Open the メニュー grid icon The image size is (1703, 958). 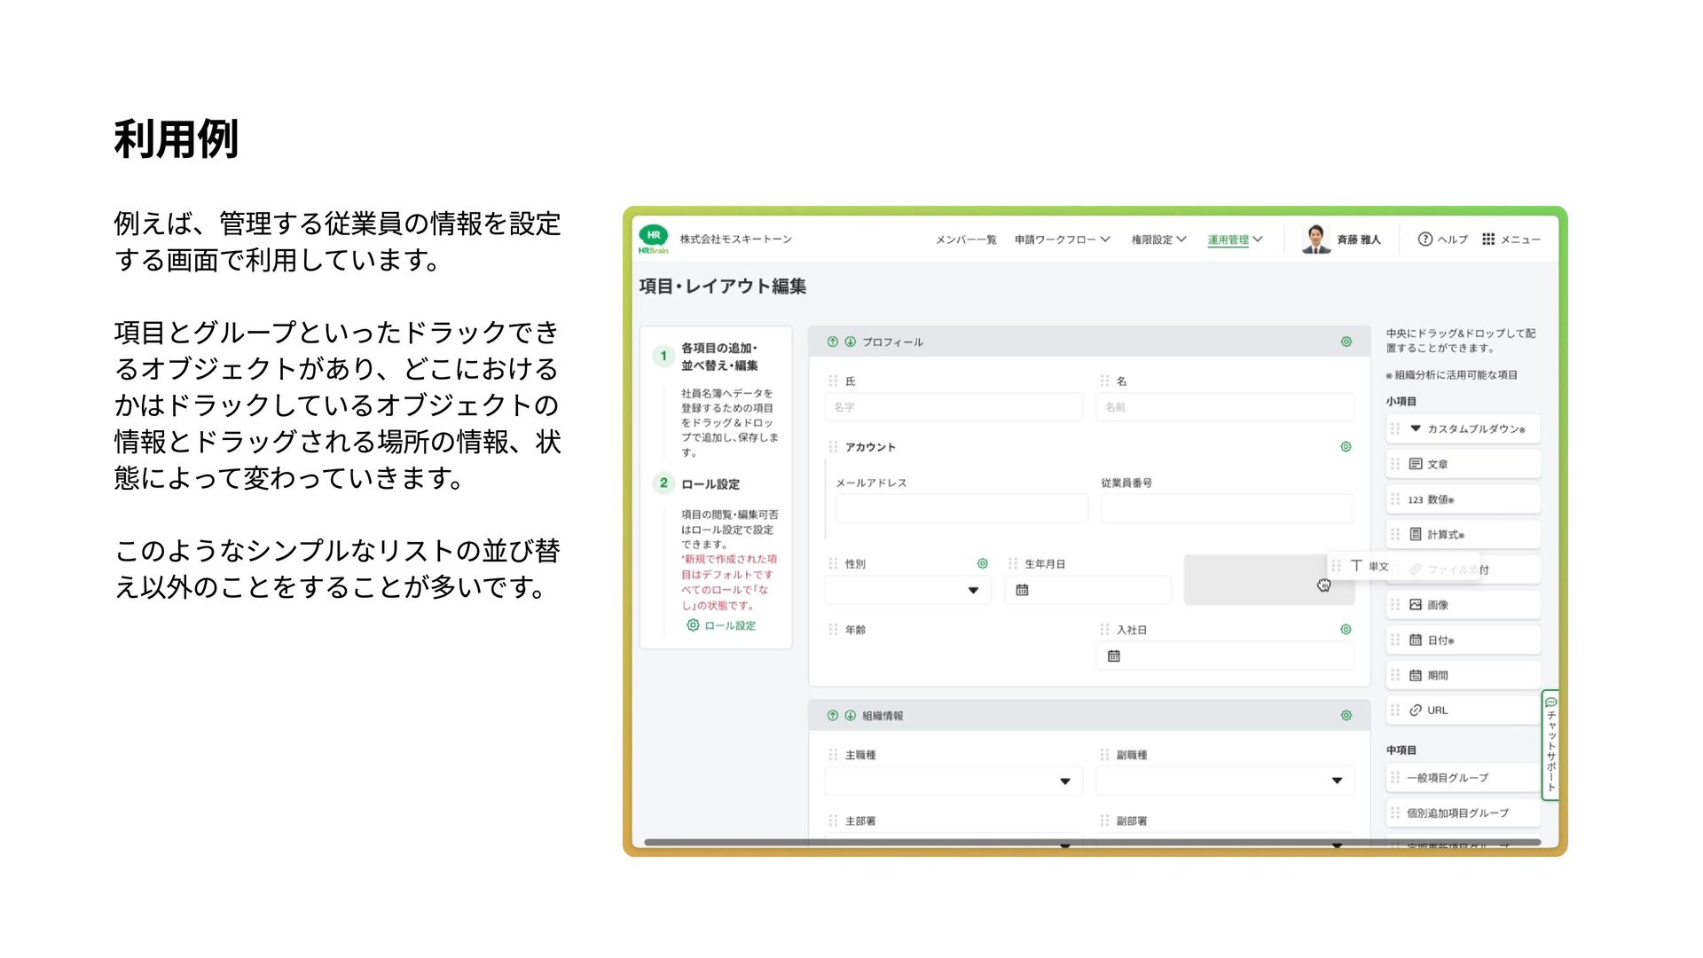click(1488, 239)
